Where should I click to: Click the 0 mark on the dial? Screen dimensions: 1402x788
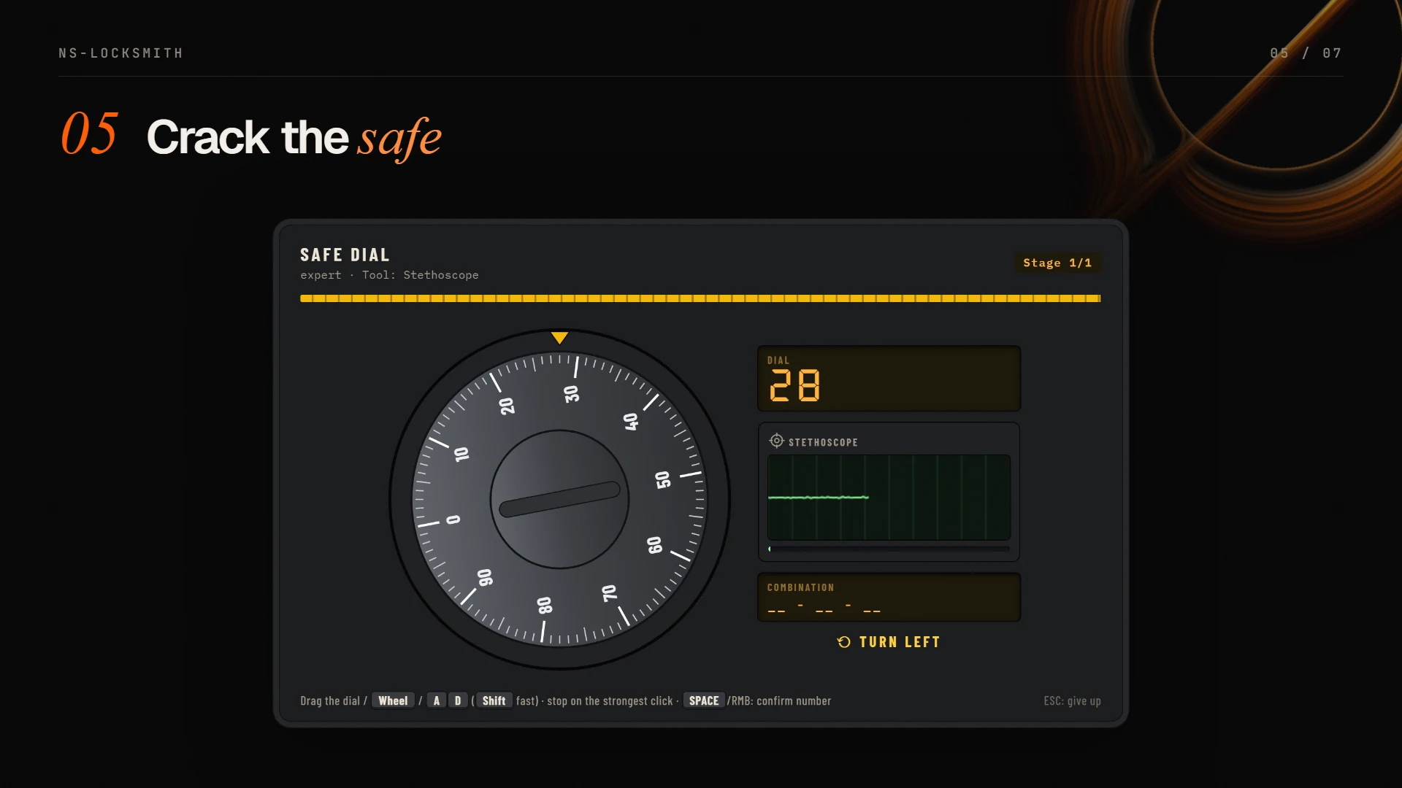tap(453, 519)
